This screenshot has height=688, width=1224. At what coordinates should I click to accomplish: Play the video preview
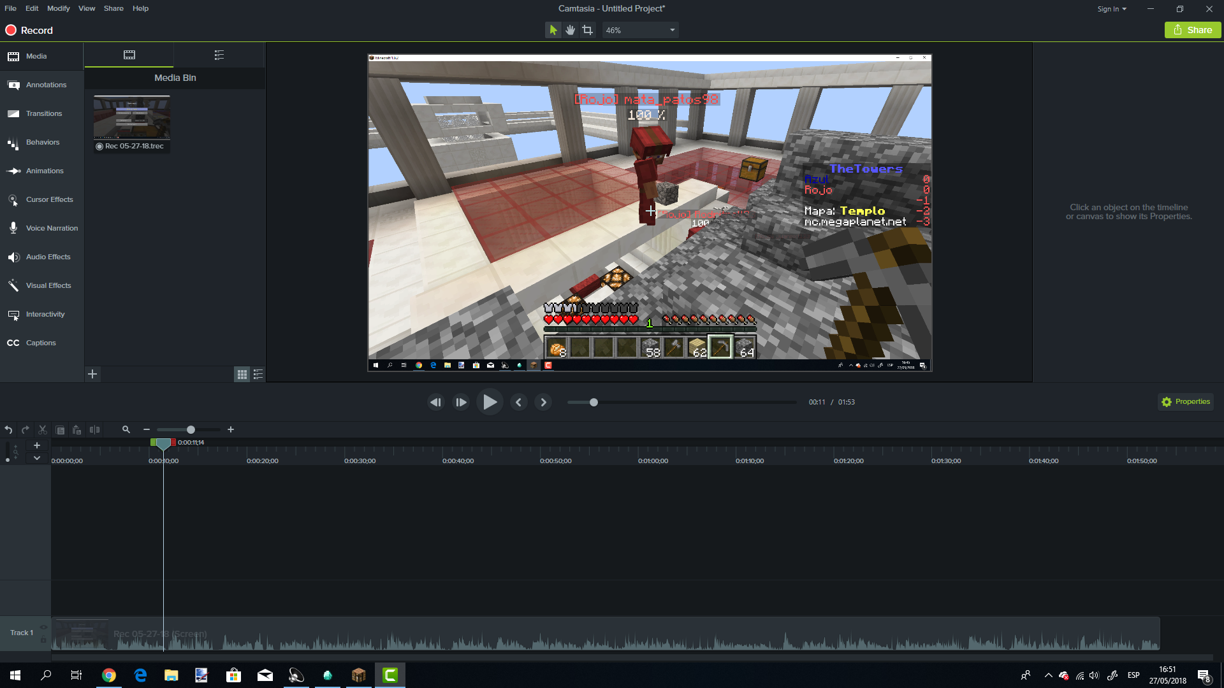pyautogui.click(x=490, y=402)
